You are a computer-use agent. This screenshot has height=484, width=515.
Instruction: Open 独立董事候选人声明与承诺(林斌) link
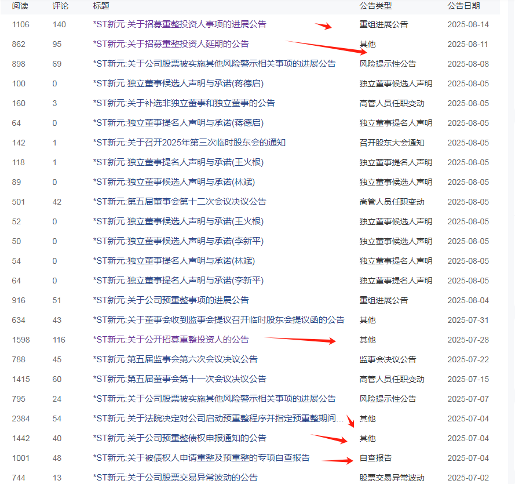[x=174, y=182]
